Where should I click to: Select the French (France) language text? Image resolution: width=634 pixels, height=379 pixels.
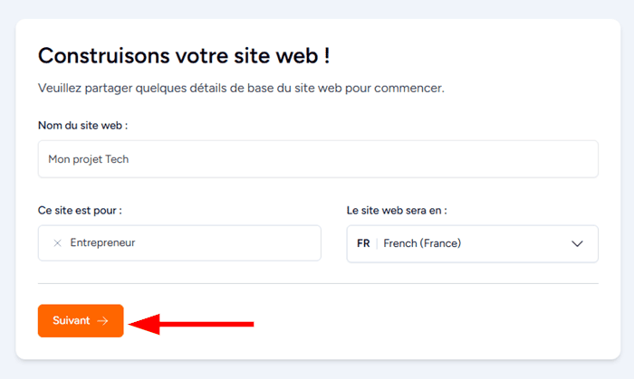(x=422, y=243)
